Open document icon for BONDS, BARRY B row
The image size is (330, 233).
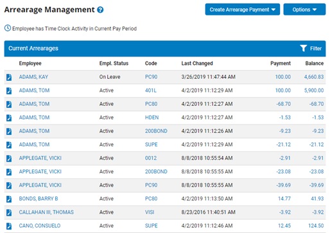pos(9,199)
